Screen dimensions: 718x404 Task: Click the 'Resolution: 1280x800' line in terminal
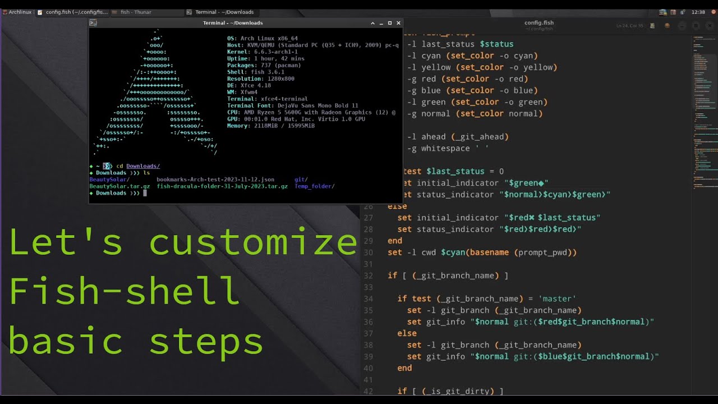tap(261, 79)
